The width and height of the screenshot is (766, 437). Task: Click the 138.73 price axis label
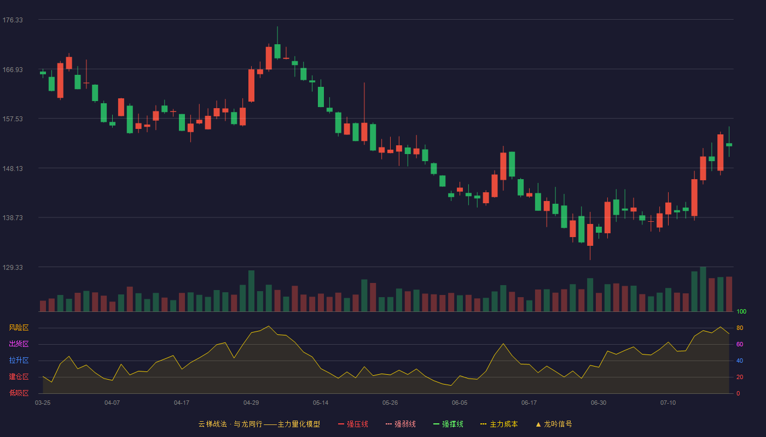click(13, 218)
